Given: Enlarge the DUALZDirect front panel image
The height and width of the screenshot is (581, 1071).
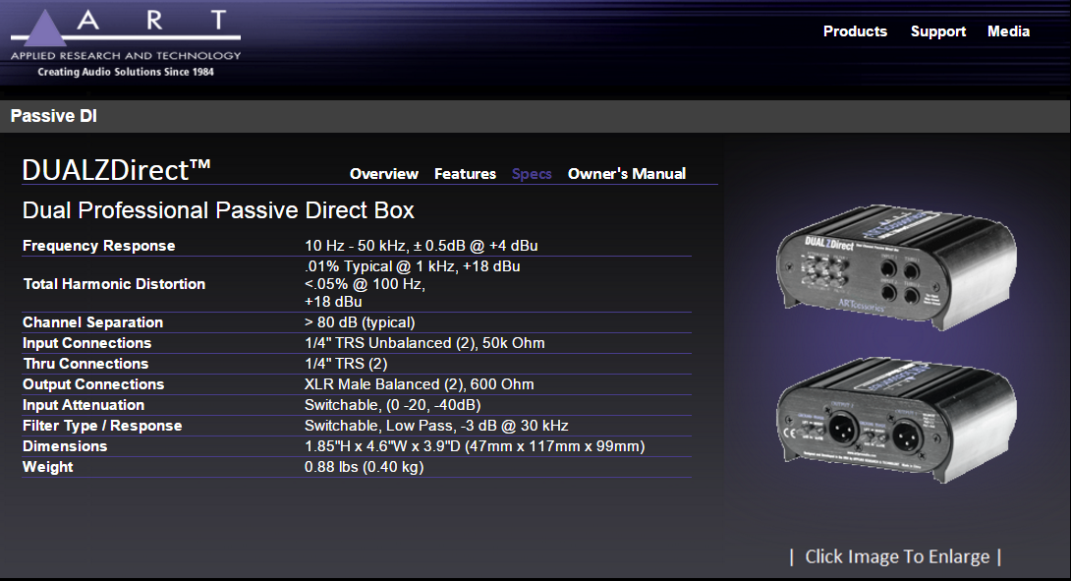Looking at the screenshot, I should [x=897, y=267].
